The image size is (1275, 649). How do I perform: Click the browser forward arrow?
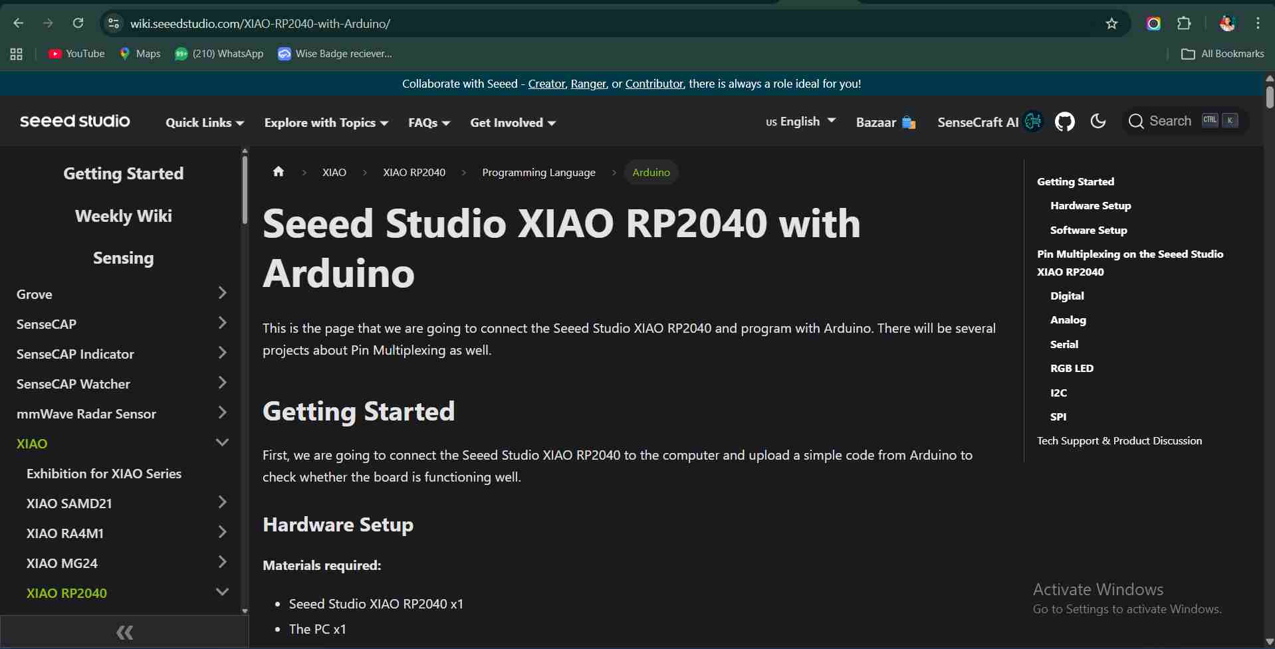[48, 23]
